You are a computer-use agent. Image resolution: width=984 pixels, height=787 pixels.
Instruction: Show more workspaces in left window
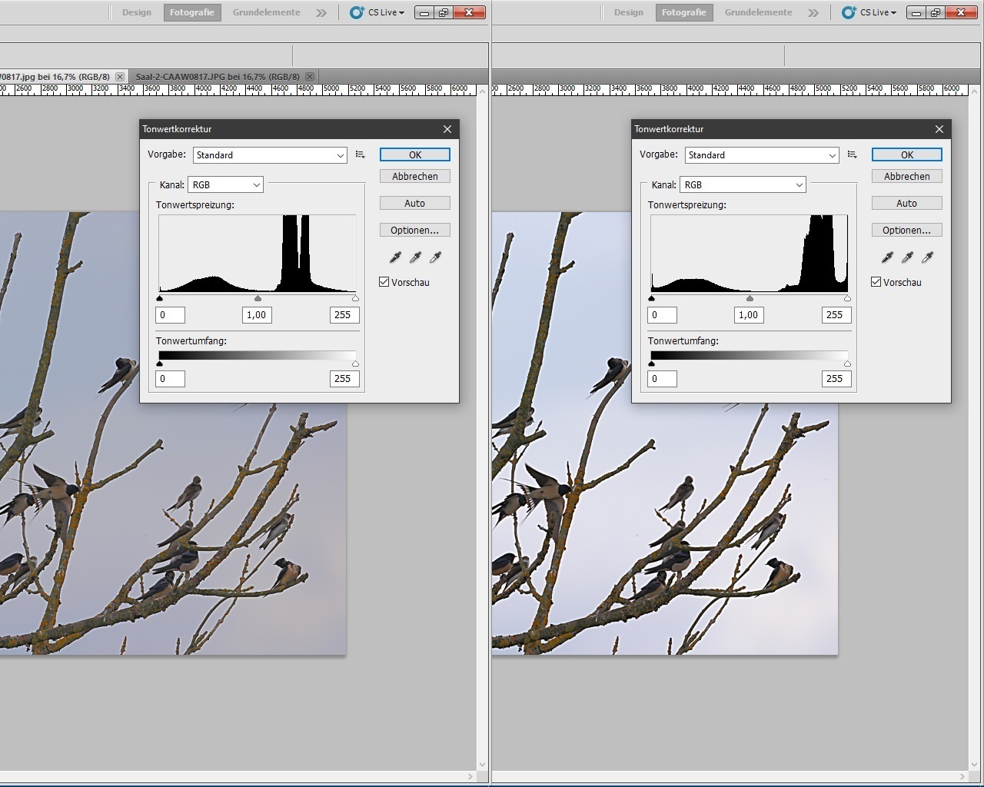[321, 13]
